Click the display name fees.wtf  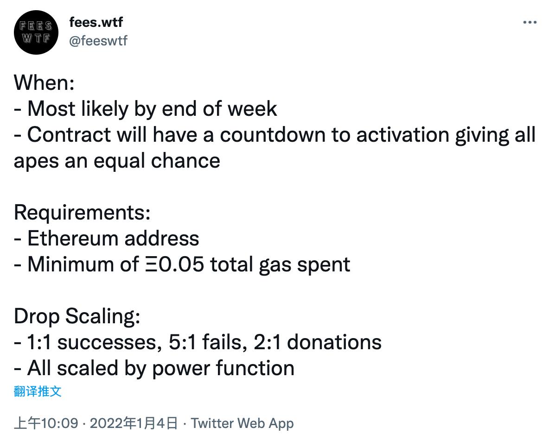96,22
